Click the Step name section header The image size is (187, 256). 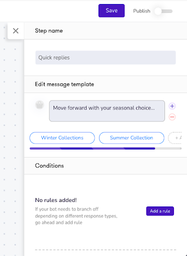pyautogui.click(x=105, y=31)
